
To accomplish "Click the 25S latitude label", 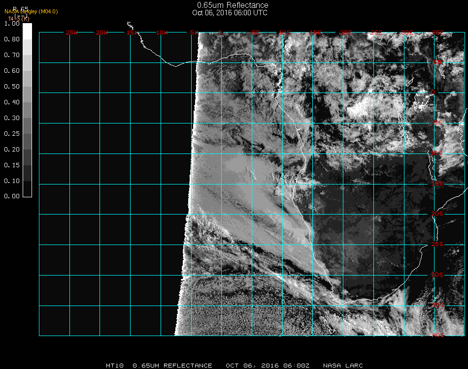I will coord(438,244).
